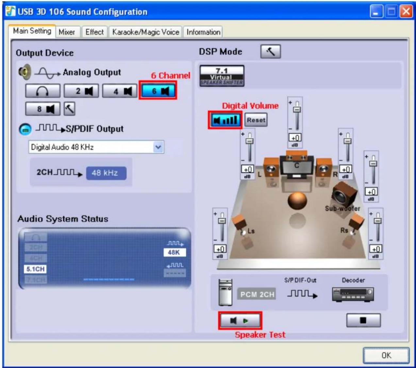Choose 4 speaker analog output
The height and width of the screenshot is (368, 416).
tap(120, 91)
